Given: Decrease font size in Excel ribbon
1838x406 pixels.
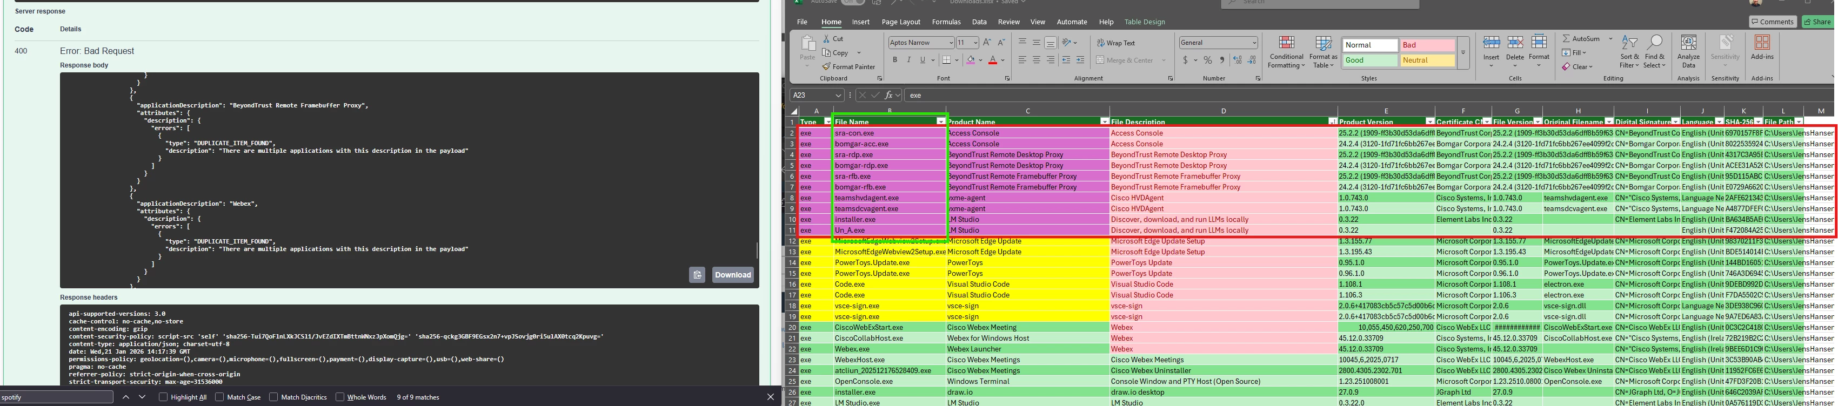Looking at the screenshot, I should pyautogui.click(x=1001, y=43).
